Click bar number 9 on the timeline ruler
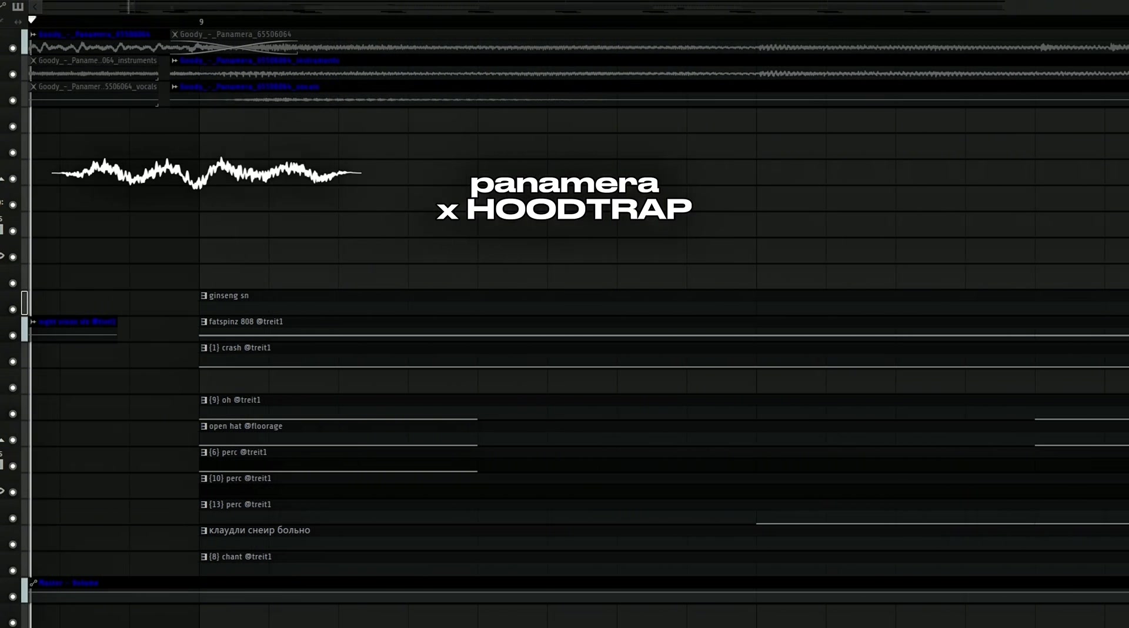 201,22
